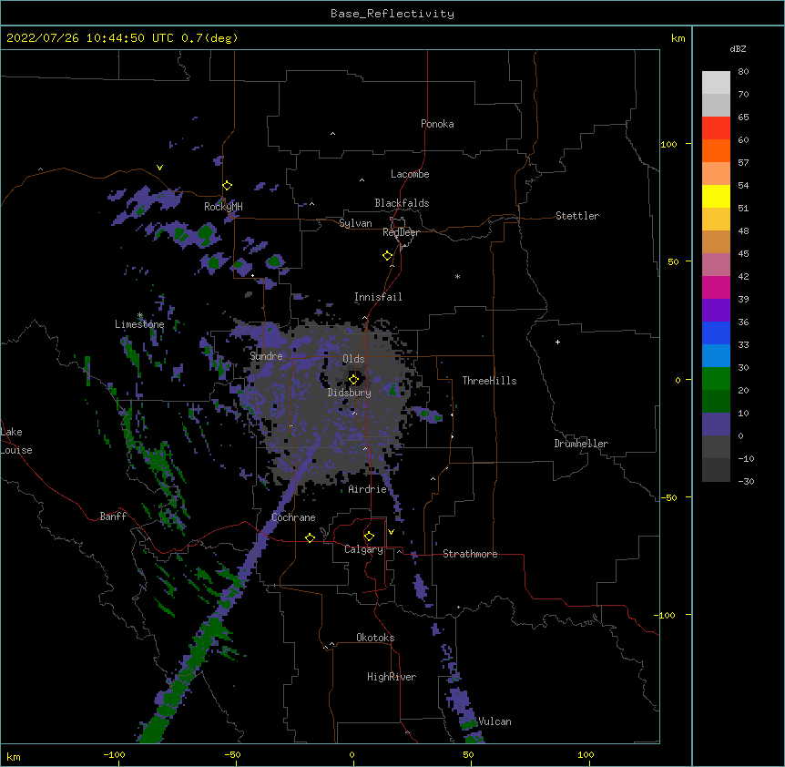785x767 pixels.
Task: Click the Lacombe city label
Action: click(410, 174)
